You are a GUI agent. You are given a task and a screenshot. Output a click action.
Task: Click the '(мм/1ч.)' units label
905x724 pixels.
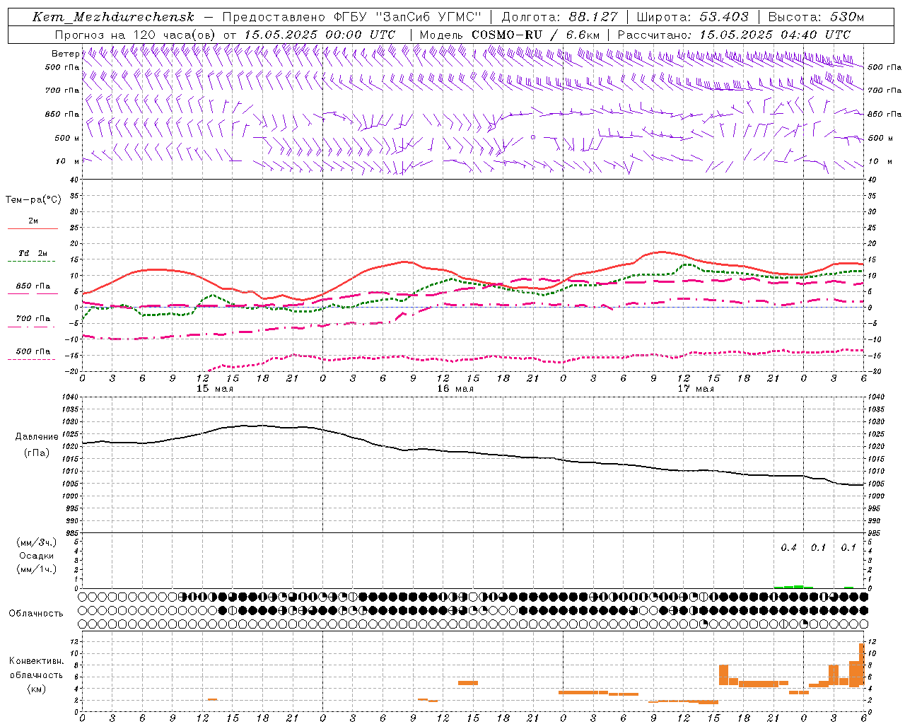coord(37,569)
